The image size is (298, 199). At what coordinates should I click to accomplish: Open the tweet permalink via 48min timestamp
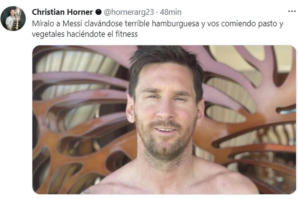click(x=170, y=12)
